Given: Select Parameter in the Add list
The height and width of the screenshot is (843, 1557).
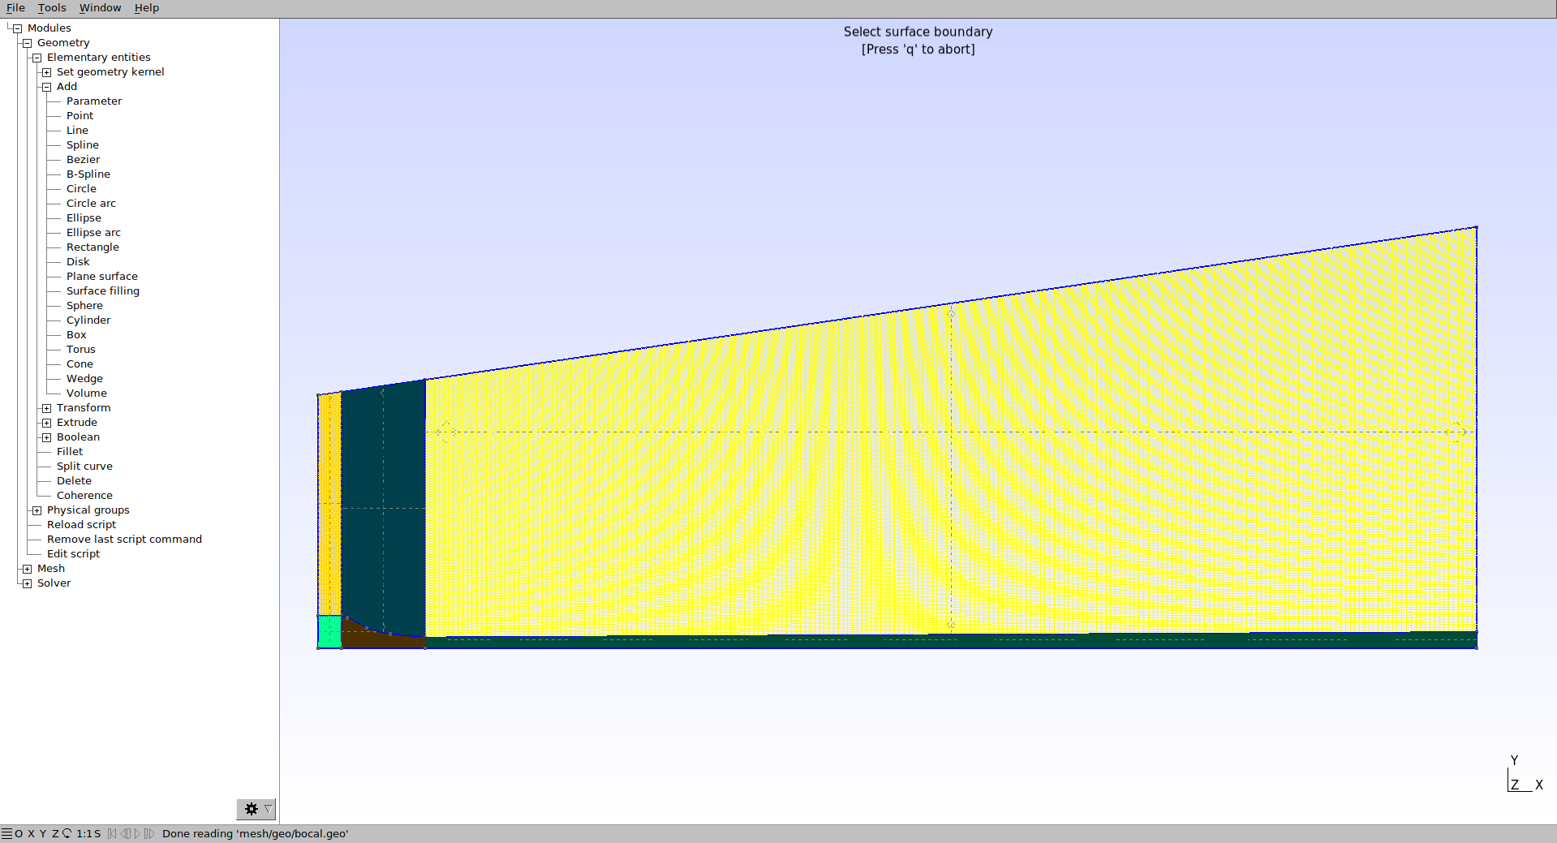Looking at the screenshot, I should pos(94,101).
